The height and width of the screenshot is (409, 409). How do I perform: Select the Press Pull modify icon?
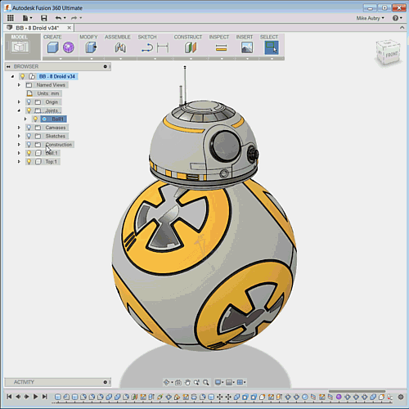pos(91,47)
